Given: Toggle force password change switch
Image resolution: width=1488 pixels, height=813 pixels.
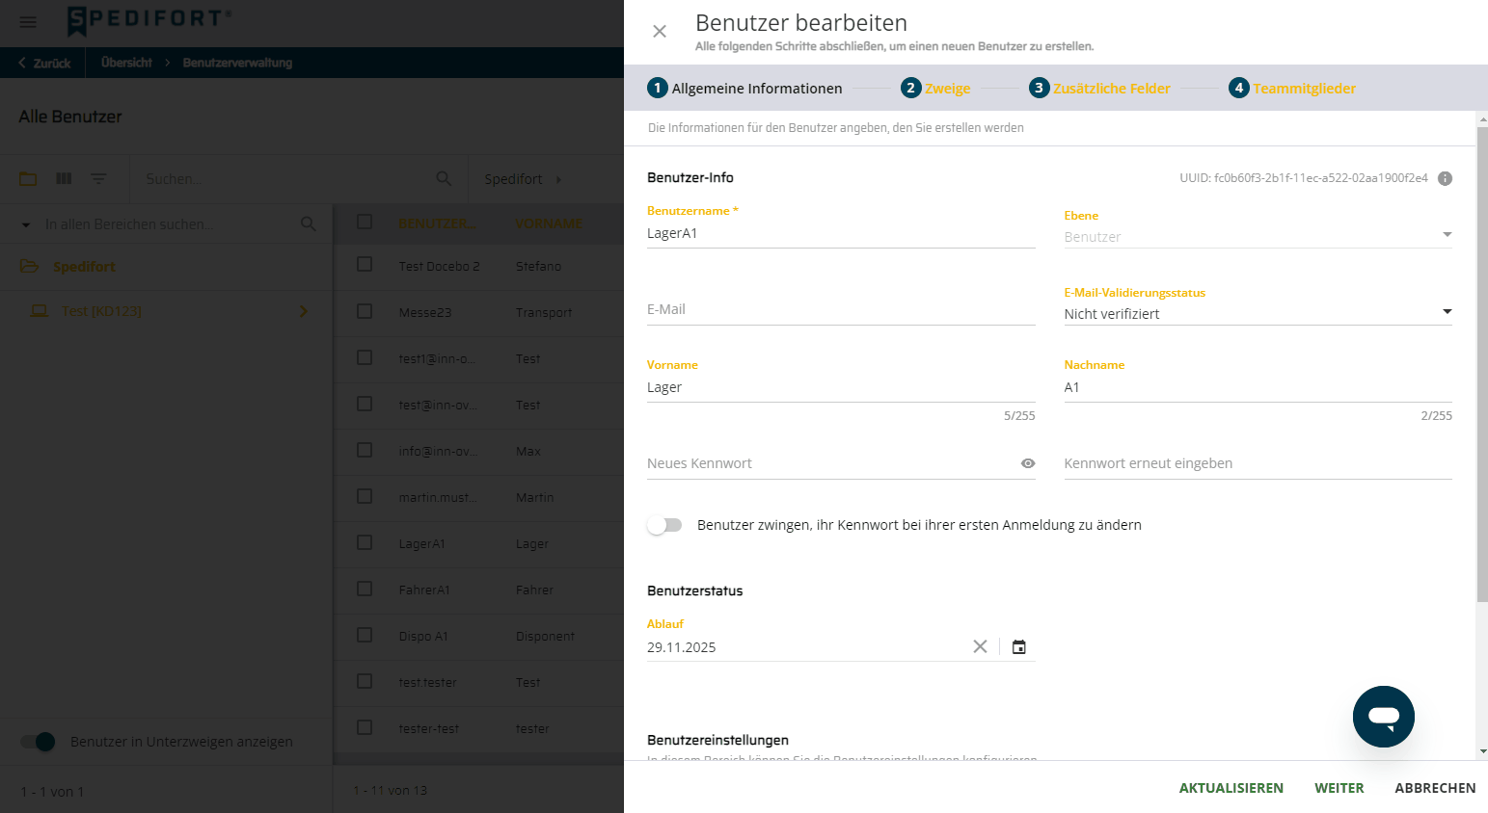Looking at the screenshot, I should 664,525.
